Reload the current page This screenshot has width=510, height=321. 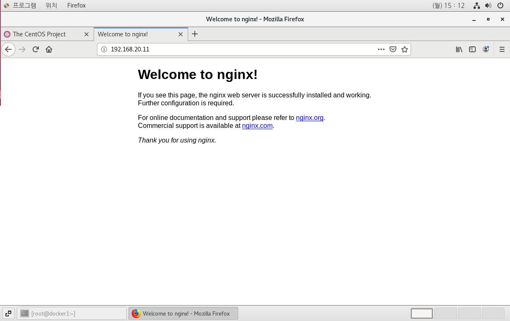pos(36,49)
